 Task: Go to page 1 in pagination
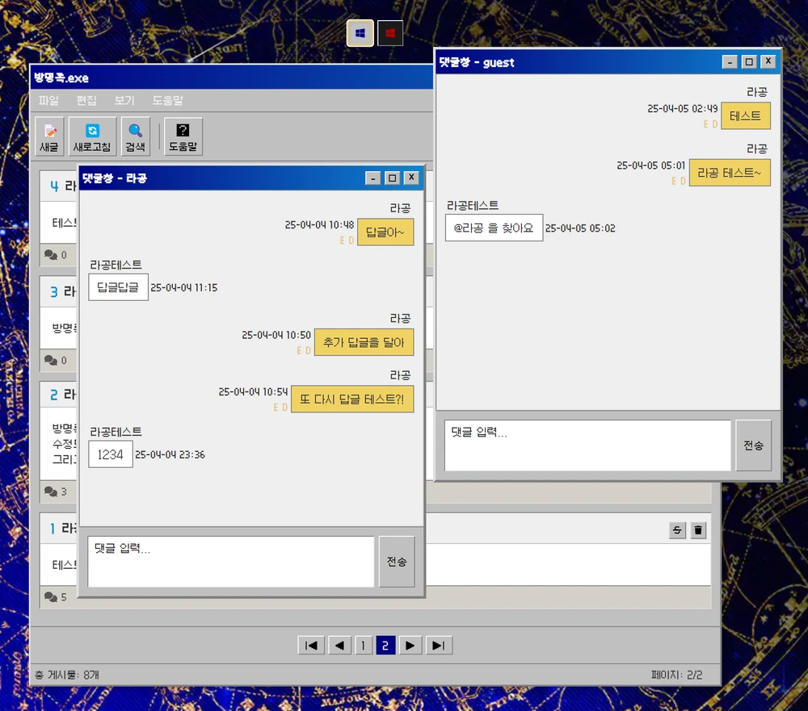pos(363,646)
